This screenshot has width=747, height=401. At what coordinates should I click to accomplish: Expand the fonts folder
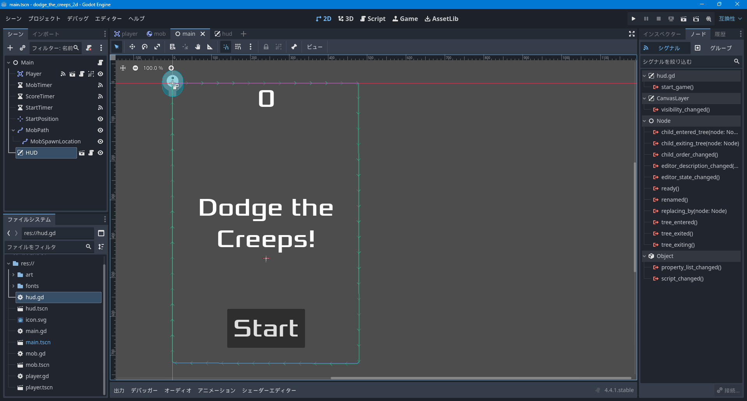coord(13,286)
